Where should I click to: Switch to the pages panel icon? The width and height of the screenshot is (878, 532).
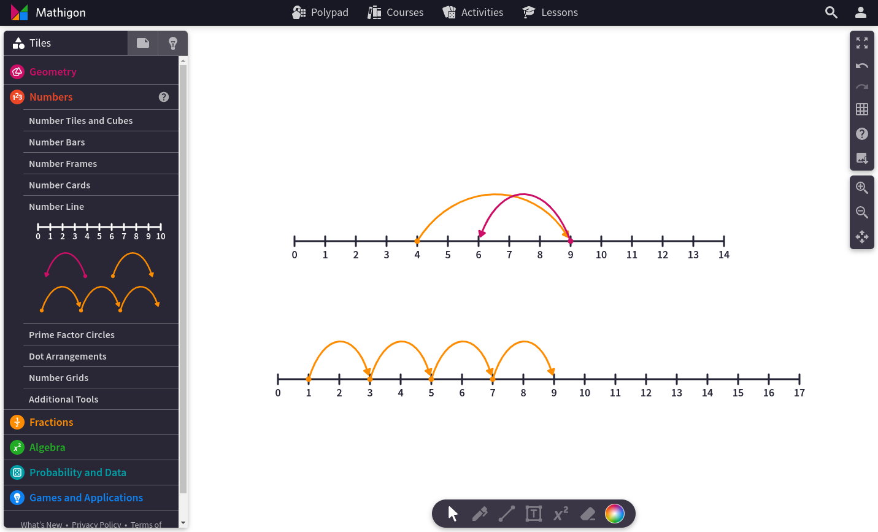click(143, 43)
